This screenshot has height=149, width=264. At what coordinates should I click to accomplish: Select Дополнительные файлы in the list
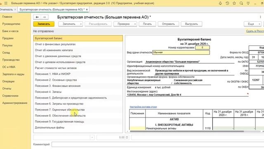78,127
